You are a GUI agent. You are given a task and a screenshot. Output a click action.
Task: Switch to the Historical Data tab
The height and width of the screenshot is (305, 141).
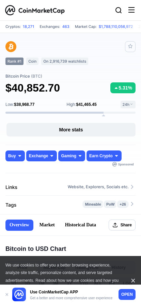coord(80,225)
